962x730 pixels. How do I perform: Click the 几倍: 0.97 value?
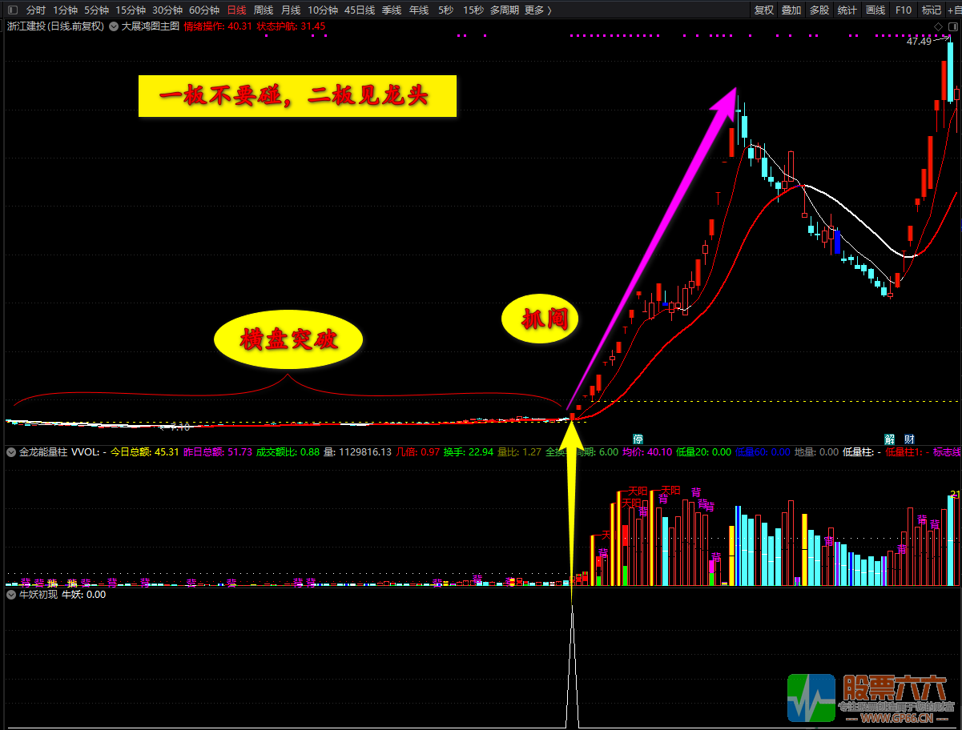(x=418, y=452)
